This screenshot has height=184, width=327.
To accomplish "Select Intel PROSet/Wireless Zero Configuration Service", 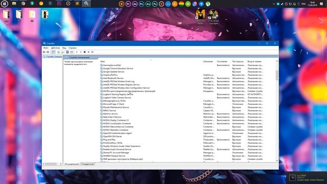I will tap(181, 88).
